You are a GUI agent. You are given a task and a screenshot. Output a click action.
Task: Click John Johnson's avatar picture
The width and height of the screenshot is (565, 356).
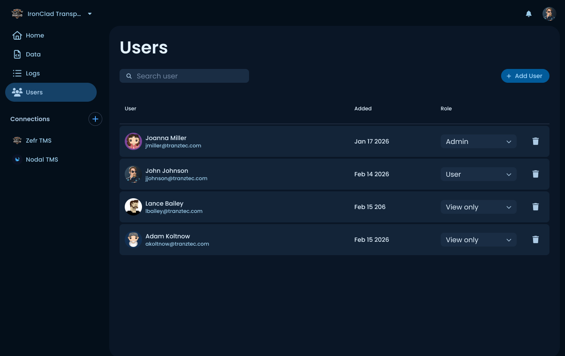click(x=133, y=174)
